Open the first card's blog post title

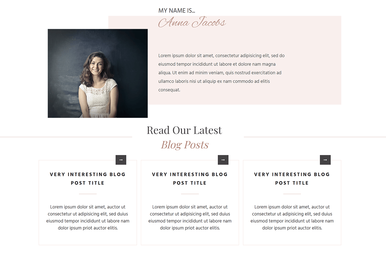pos(88,179)
